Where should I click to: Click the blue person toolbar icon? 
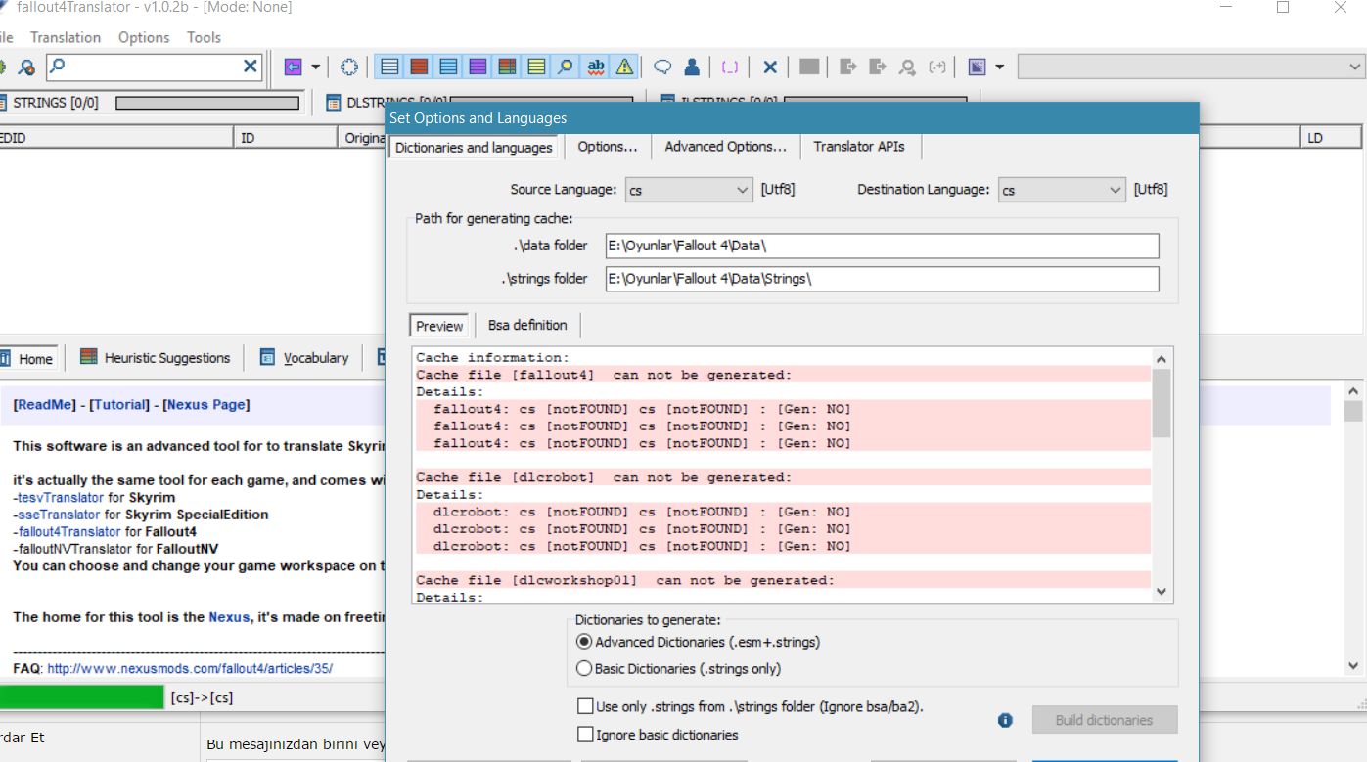pos(692,67)
